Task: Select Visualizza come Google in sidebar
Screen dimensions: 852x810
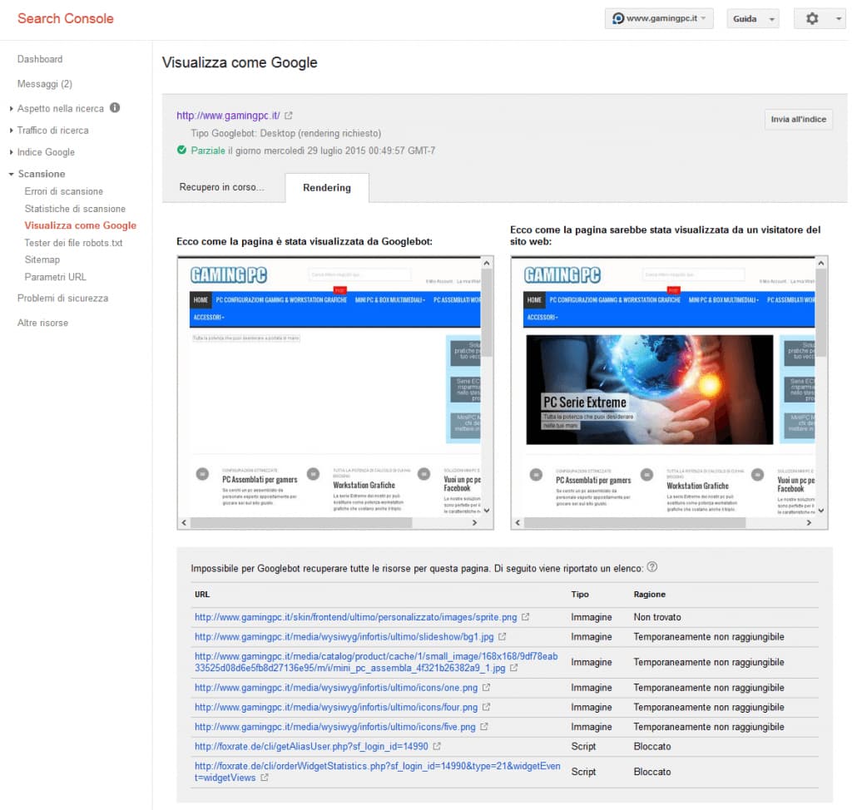Action: tap(81, 225)
